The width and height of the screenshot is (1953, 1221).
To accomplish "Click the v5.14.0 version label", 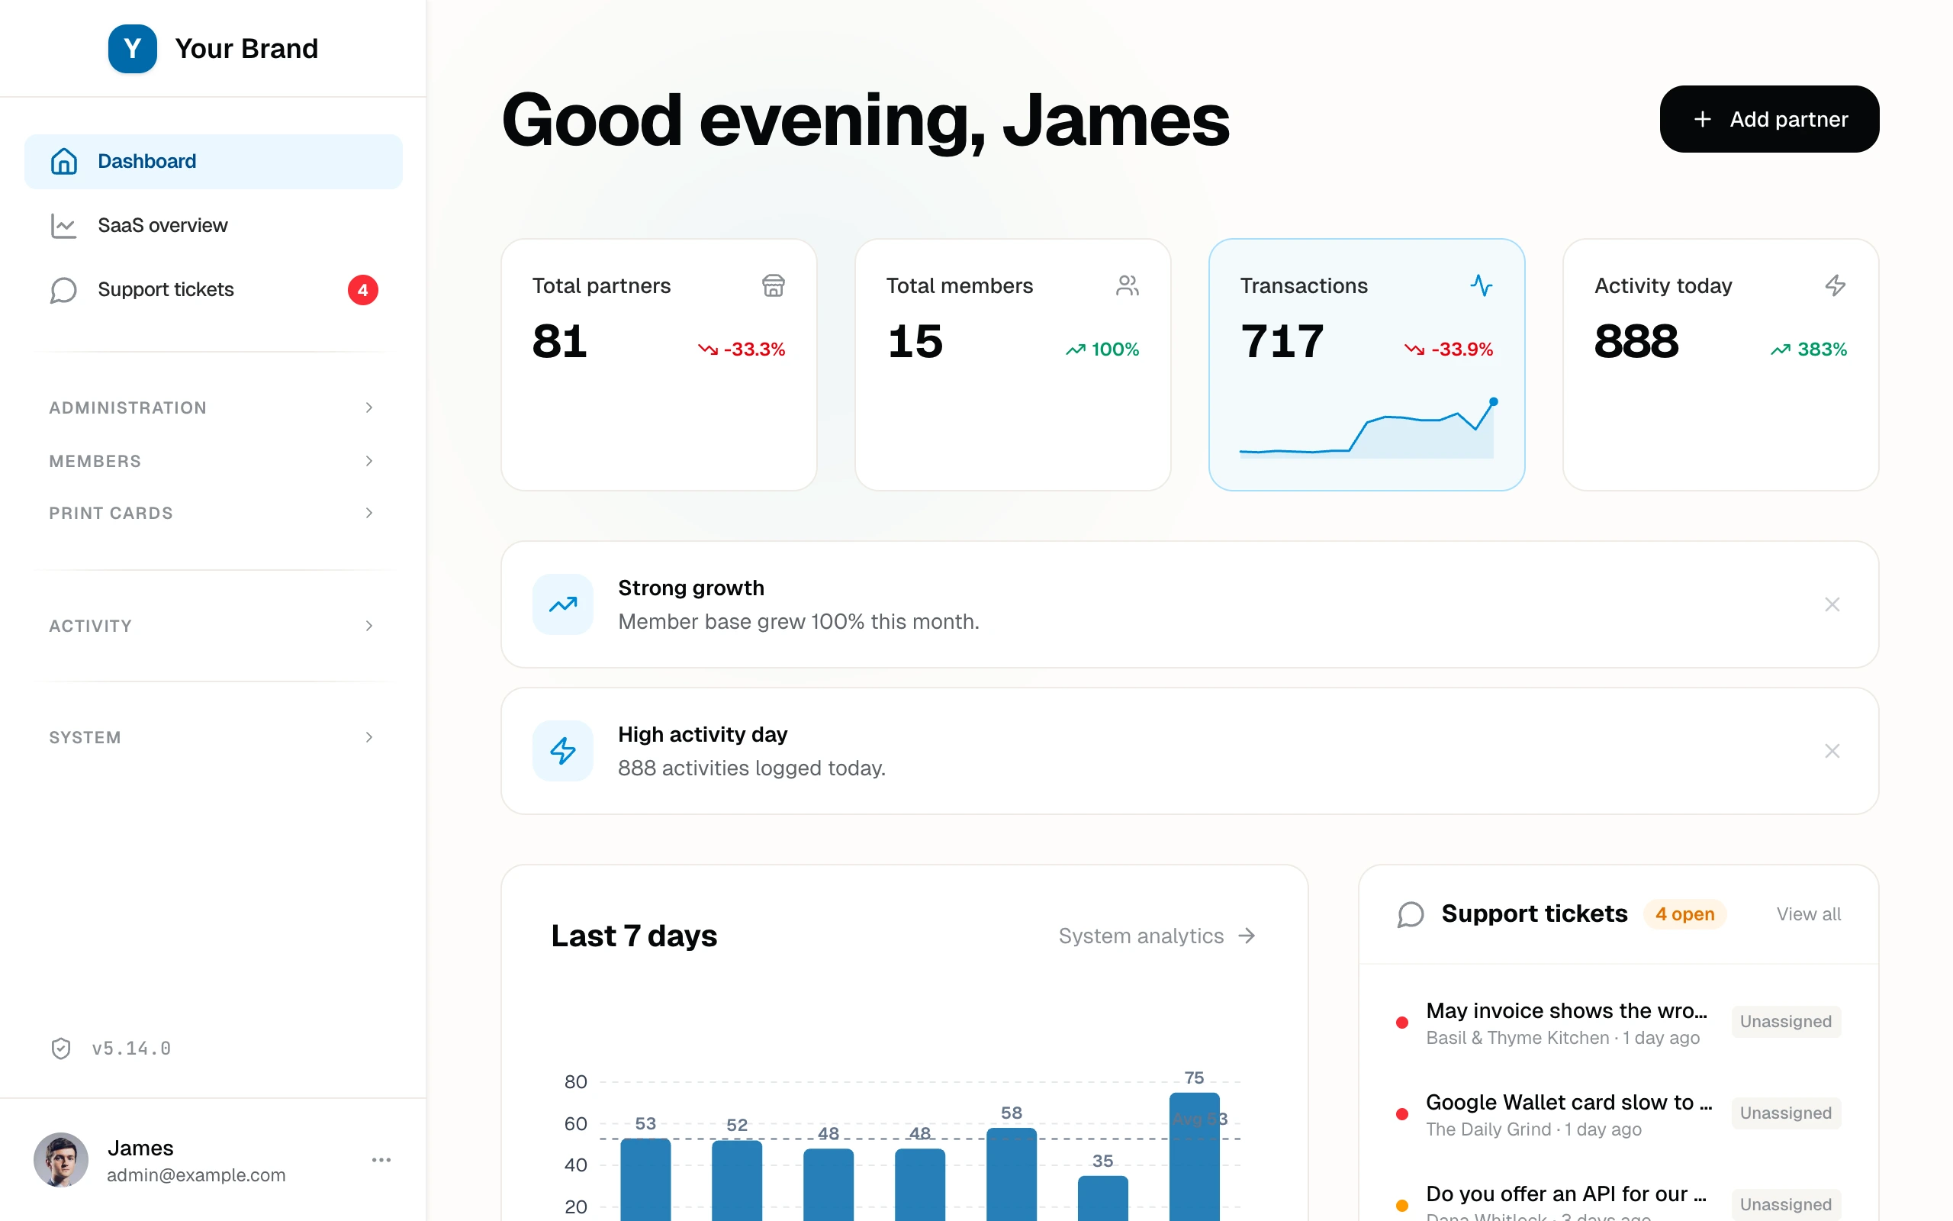I will pyautogui.click(x=131, y=1049).
